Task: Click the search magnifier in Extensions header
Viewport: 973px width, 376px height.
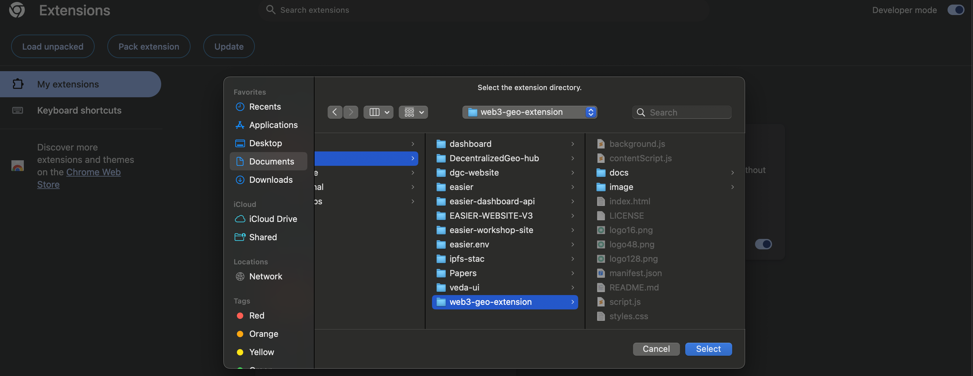Action: point(270,10)
